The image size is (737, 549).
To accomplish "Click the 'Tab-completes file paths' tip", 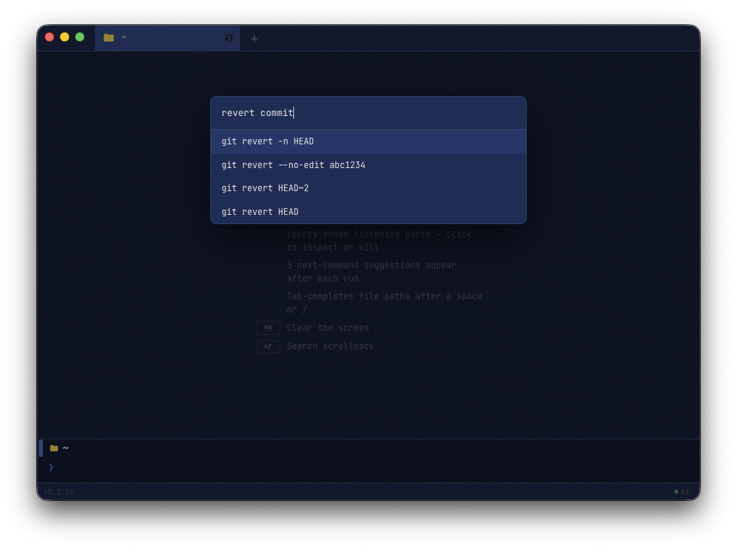I will [x=384, y=303].
